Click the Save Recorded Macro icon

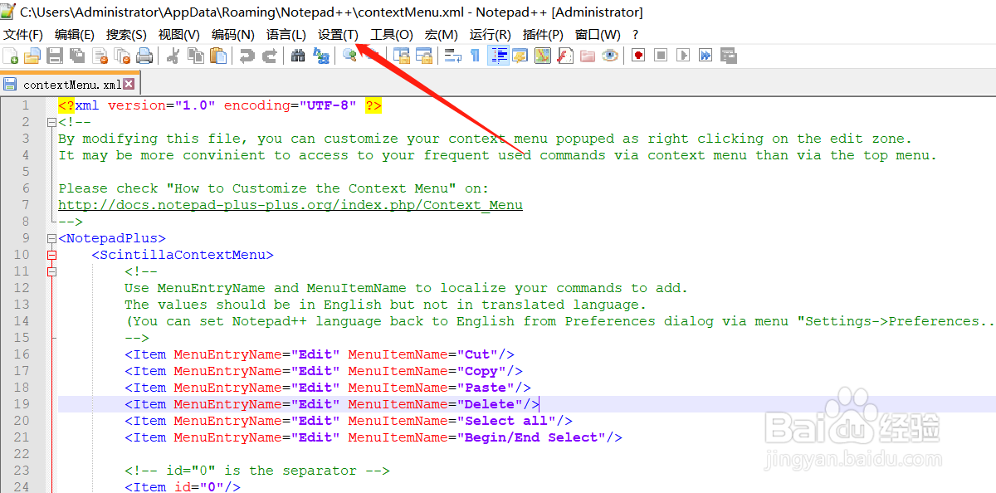[728, 56]
